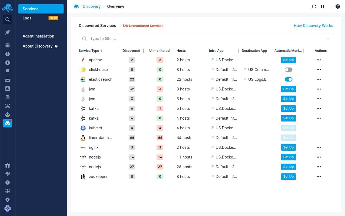Click the rocket icon in left sidebar
The width and height of the screenshot is (345, 216).
(8, 32)
